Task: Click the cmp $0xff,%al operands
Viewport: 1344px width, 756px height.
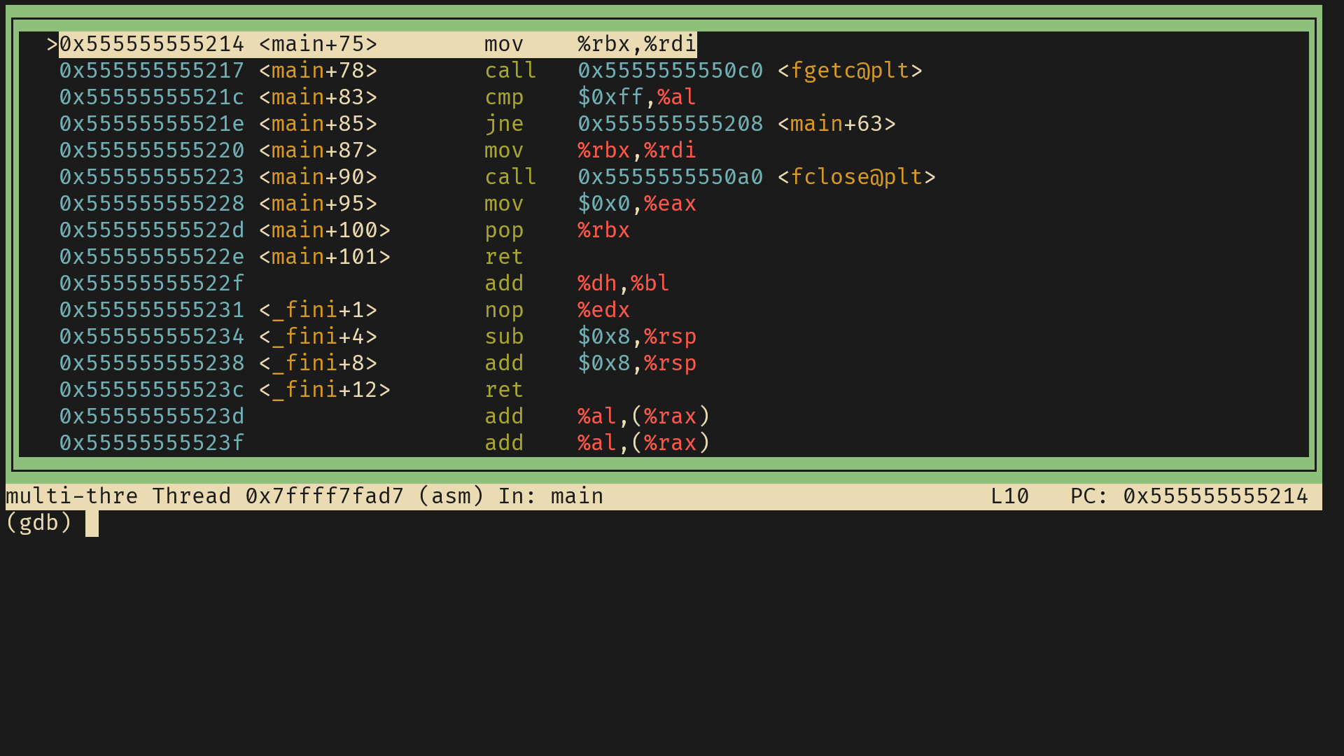Action: 636,97
